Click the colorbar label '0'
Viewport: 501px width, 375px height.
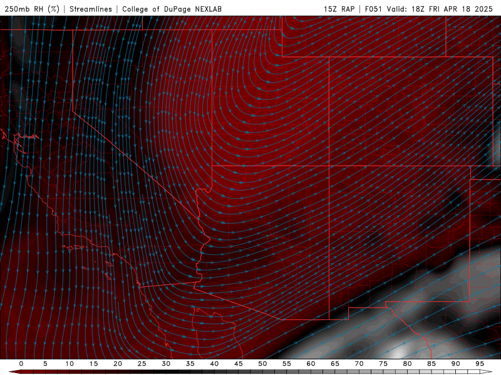click(21, 364)
